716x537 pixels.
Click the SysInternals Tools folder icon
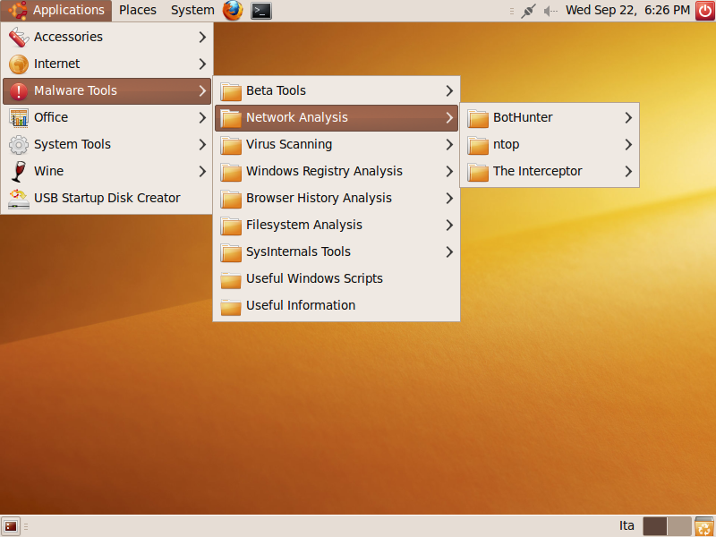click(x=231, y=253)
